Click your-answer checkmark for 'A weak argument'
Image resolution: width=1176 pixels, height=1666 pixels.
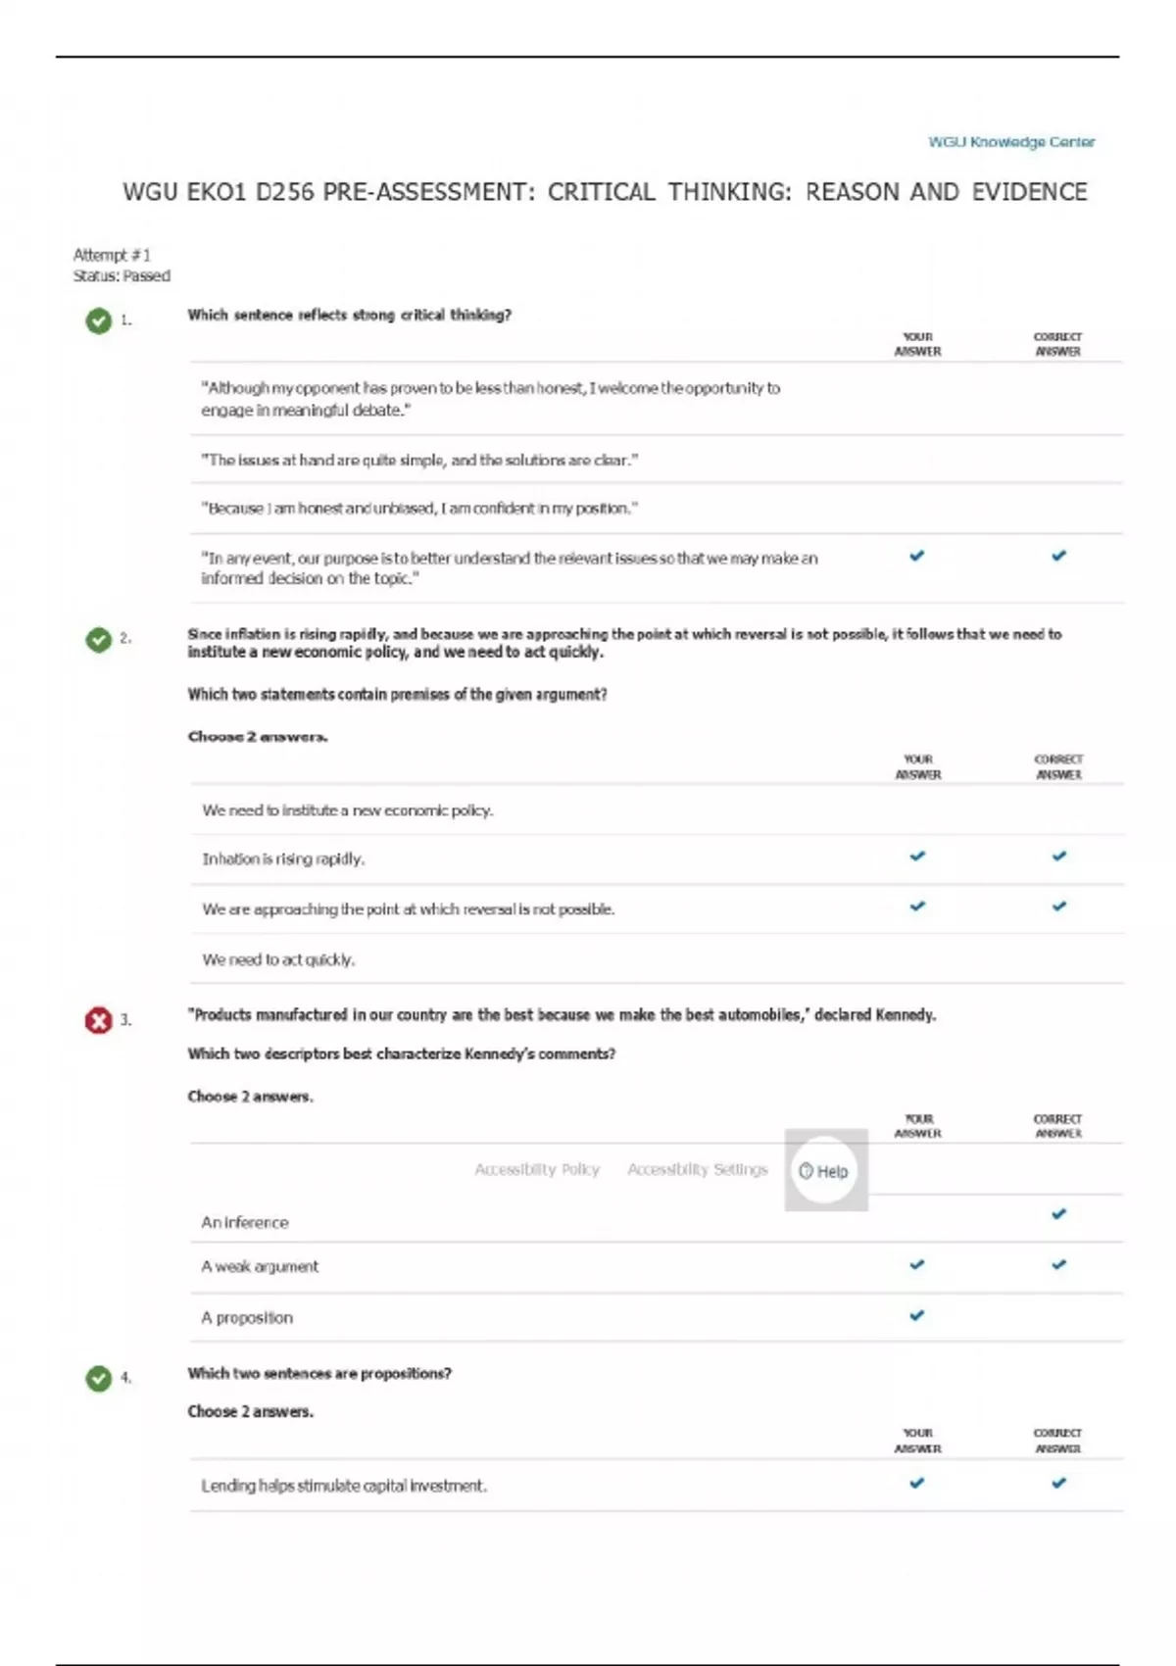point(917,1264)
